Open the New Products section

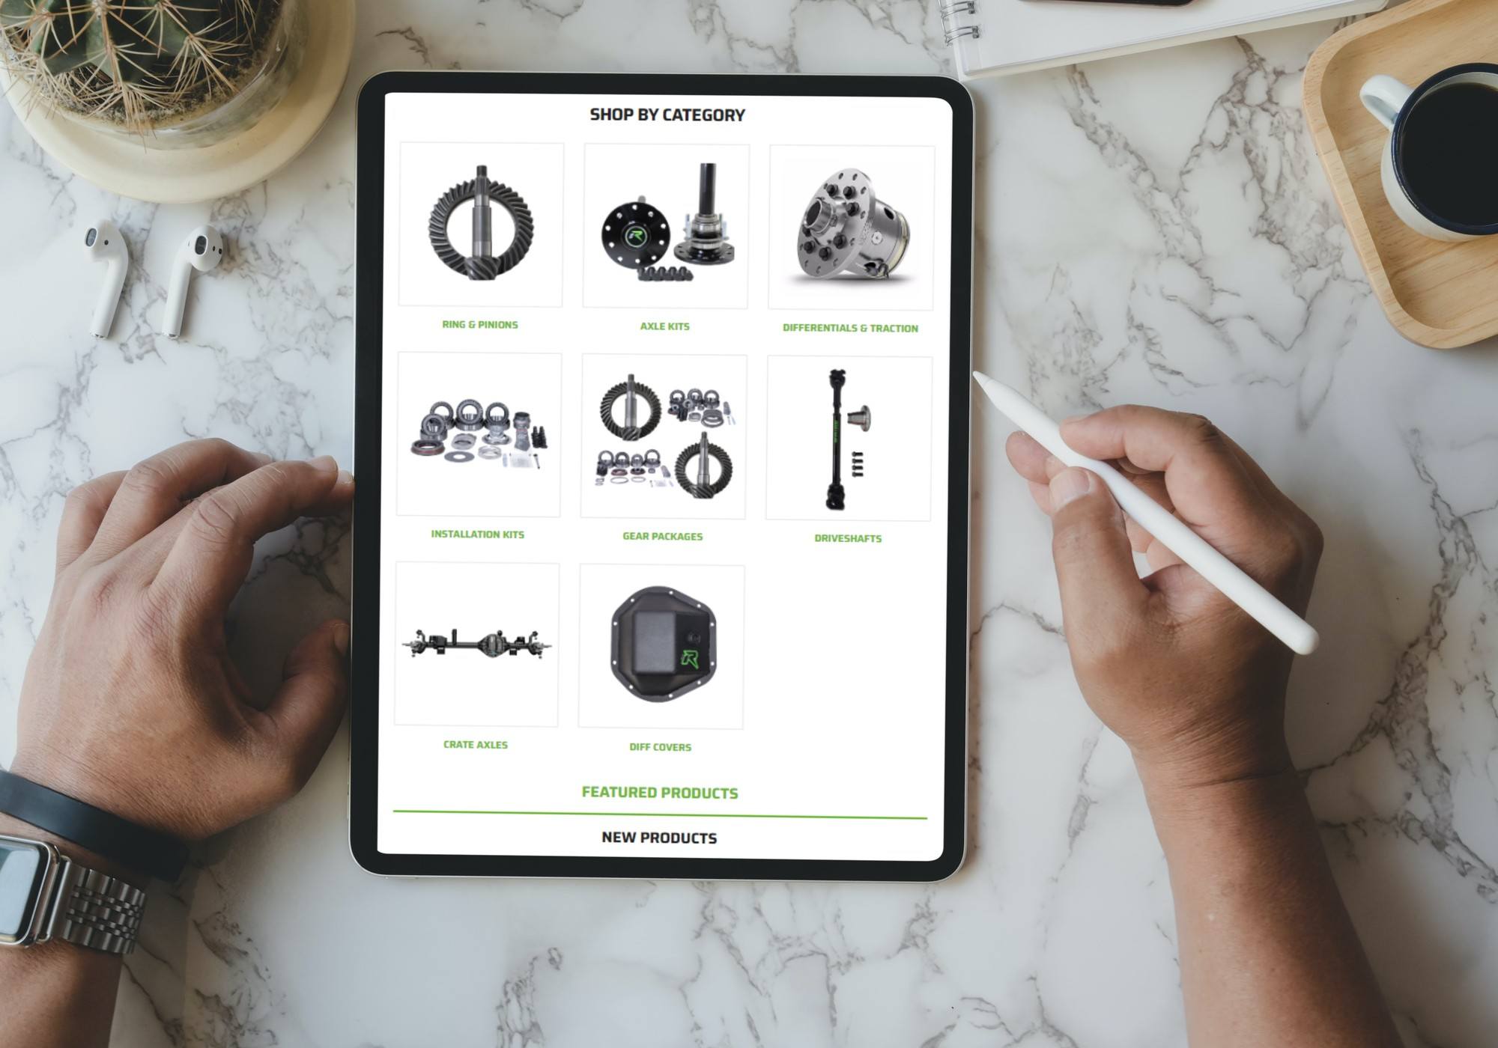(661, 838)
